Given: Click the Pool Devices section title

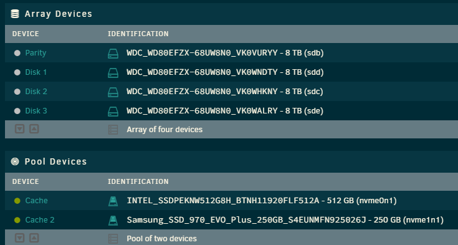Looking at the screenshot, I should click(56, 161).
